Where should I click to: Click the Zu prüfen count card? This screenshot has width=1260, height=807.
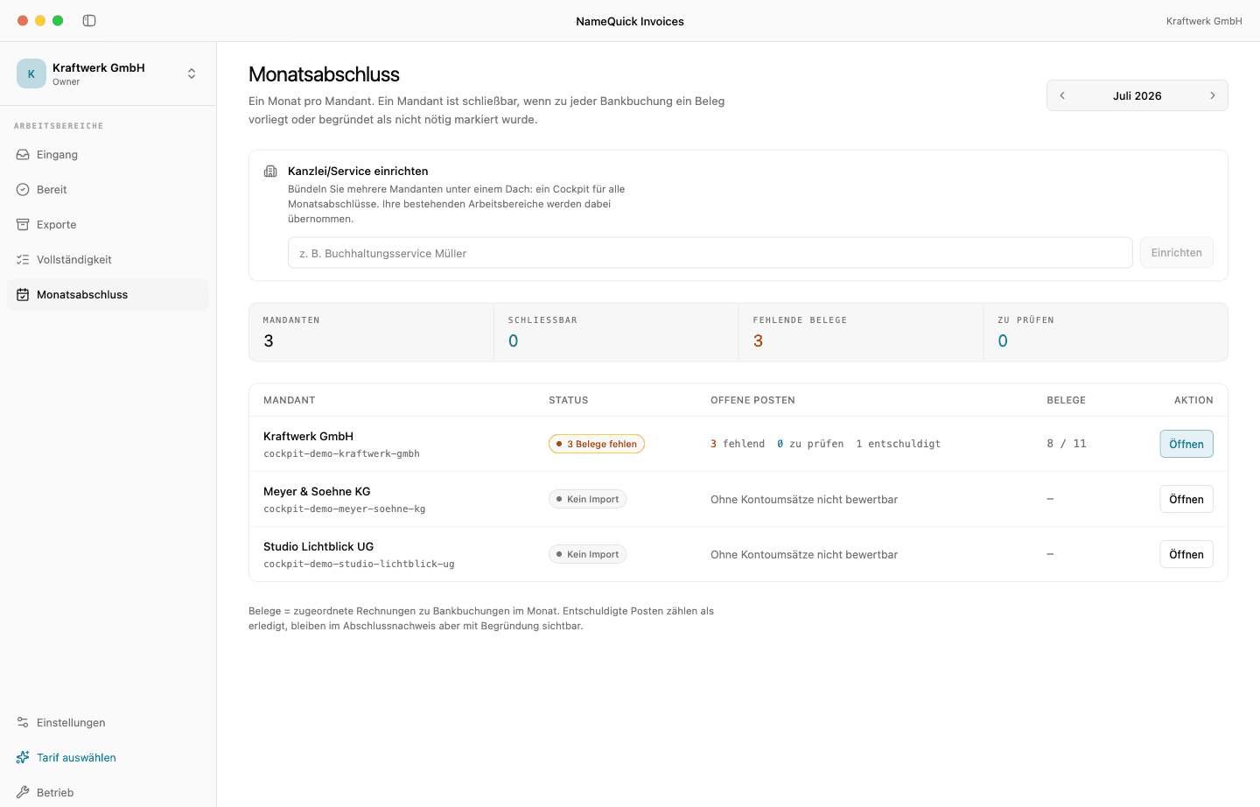click(1106, 333)
